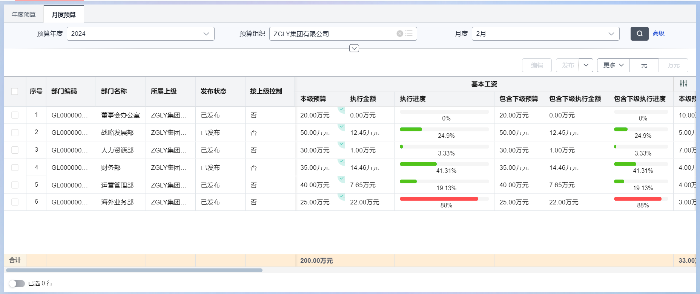700x294 pixels.
Task: Click the green check mark on 财务部 budget cell
Action: pyautogui.click(x=341, y=161)
